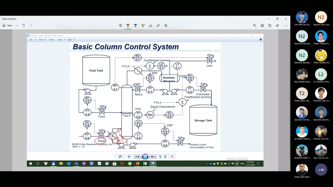Click the 'Distillate Receiver' label
Screen dimensions: 333x187
[169, 79]
